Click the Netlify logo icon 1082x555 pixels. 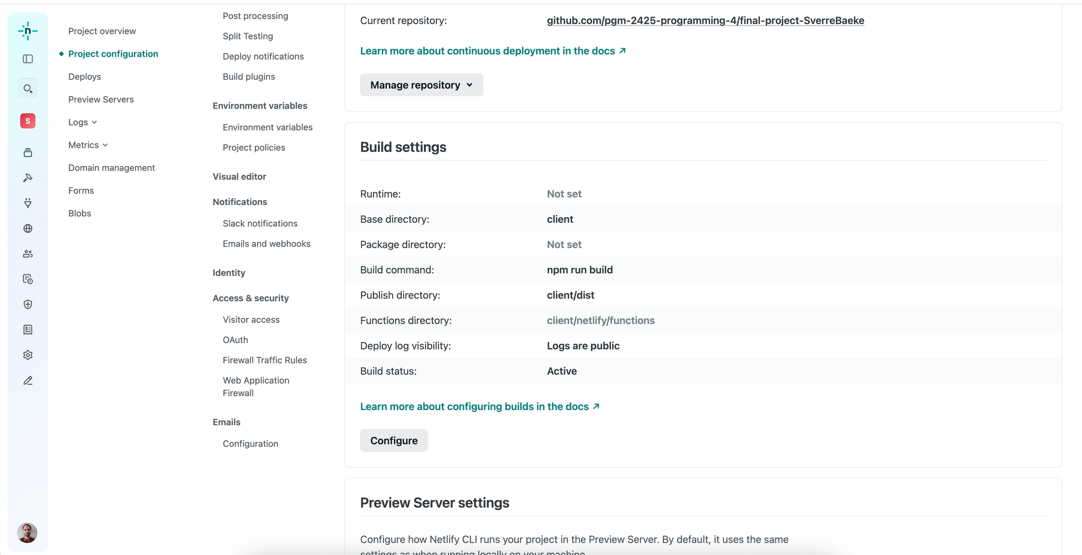(28, 31)
